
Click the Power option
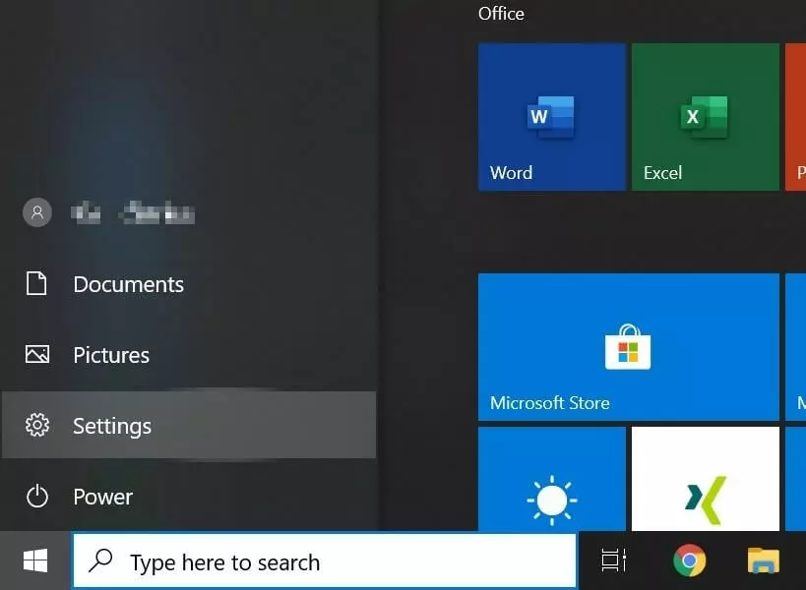102,498
